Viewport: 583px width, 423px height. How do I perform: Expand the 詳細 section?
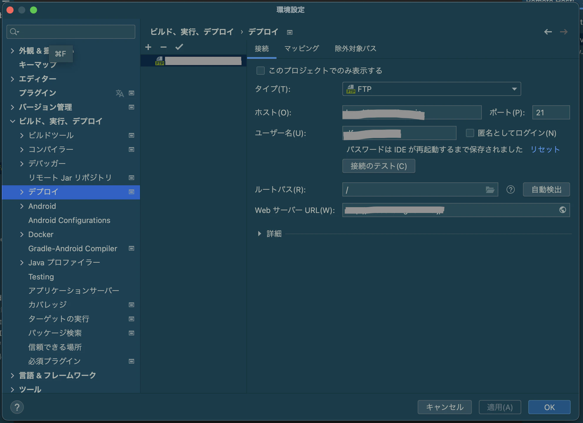pos(259,234)
